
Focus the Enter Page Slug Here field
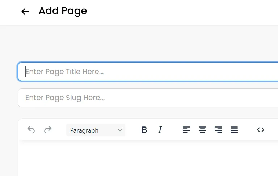tap(148, 98)
